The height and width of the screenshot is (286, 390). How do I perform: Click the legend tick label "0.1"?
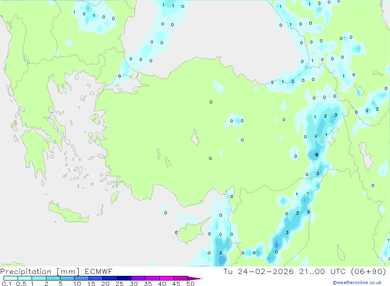coord(7,284)
